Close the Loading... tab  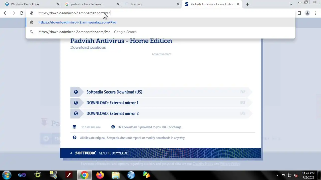178,4
